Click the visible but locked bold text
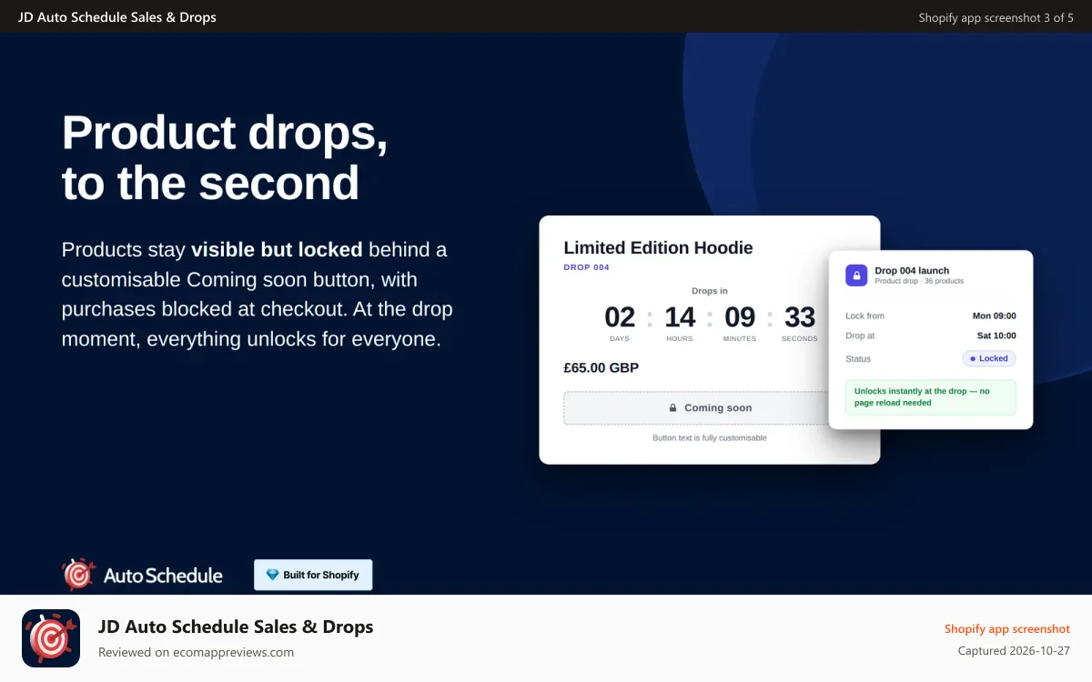1092x682 pixels. (277, 249)
